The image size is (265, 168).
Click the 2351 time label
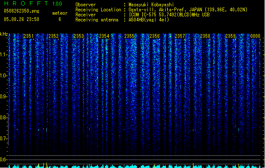point(29,36)
